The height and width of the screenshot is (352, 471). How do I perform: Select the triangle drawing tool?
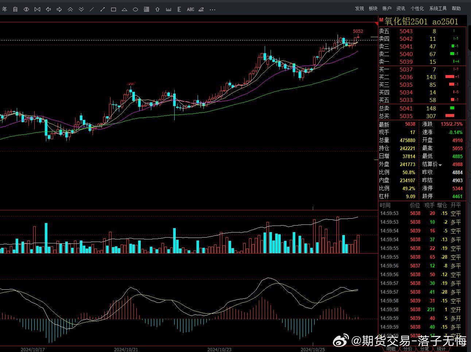[x=124, y=9]
